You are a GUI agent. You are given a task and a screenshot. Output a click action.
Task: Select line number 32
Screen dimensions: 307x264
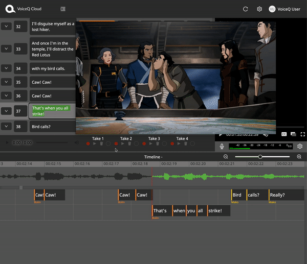20,27
